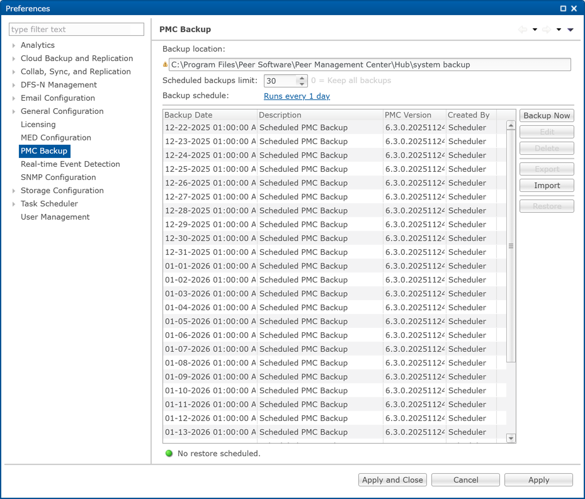Click the Import button
The width and height of the screenshot is (585, 499).
point(547,186)
